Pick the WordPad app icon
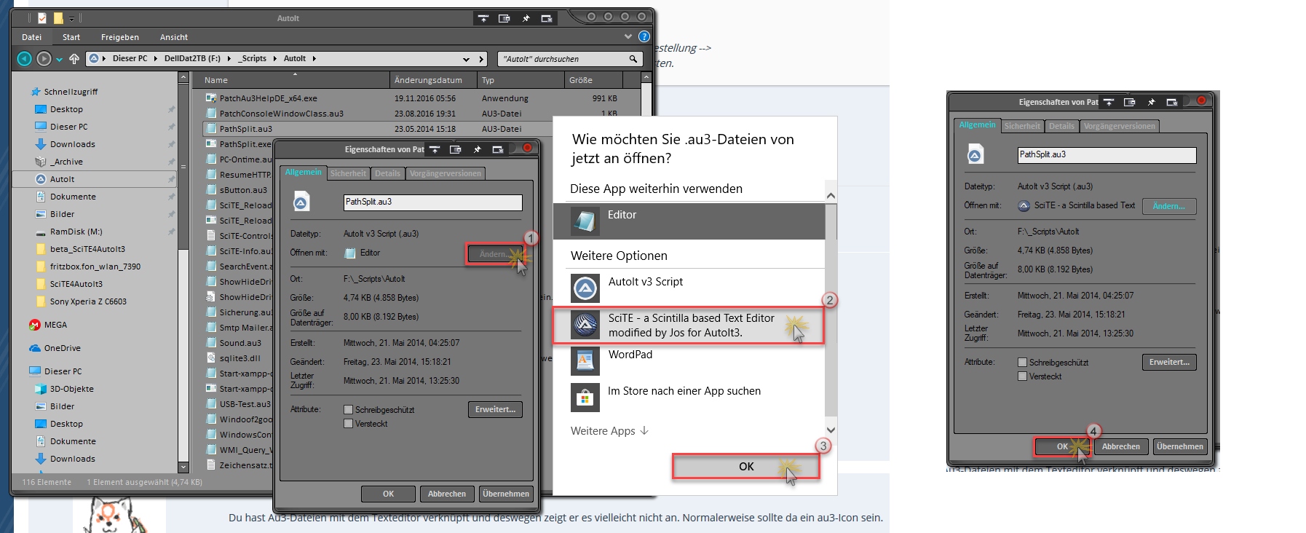The height and width of the screenshot is (533, 1306). tap(585, 360)
